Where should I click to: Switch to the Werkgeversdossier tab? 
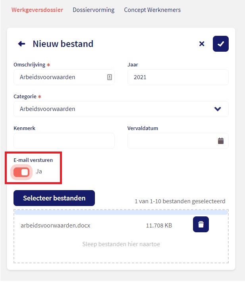37,10
